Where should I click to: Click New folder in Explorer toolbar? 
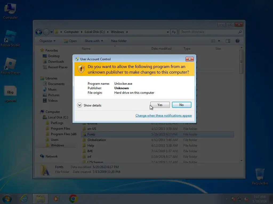(x=119, y=41)
